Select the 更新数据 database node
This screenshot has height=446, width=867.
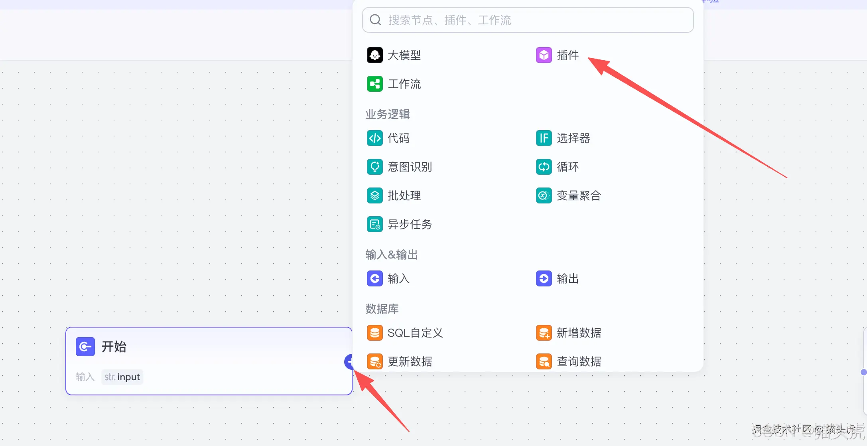[x=374, y=361]
